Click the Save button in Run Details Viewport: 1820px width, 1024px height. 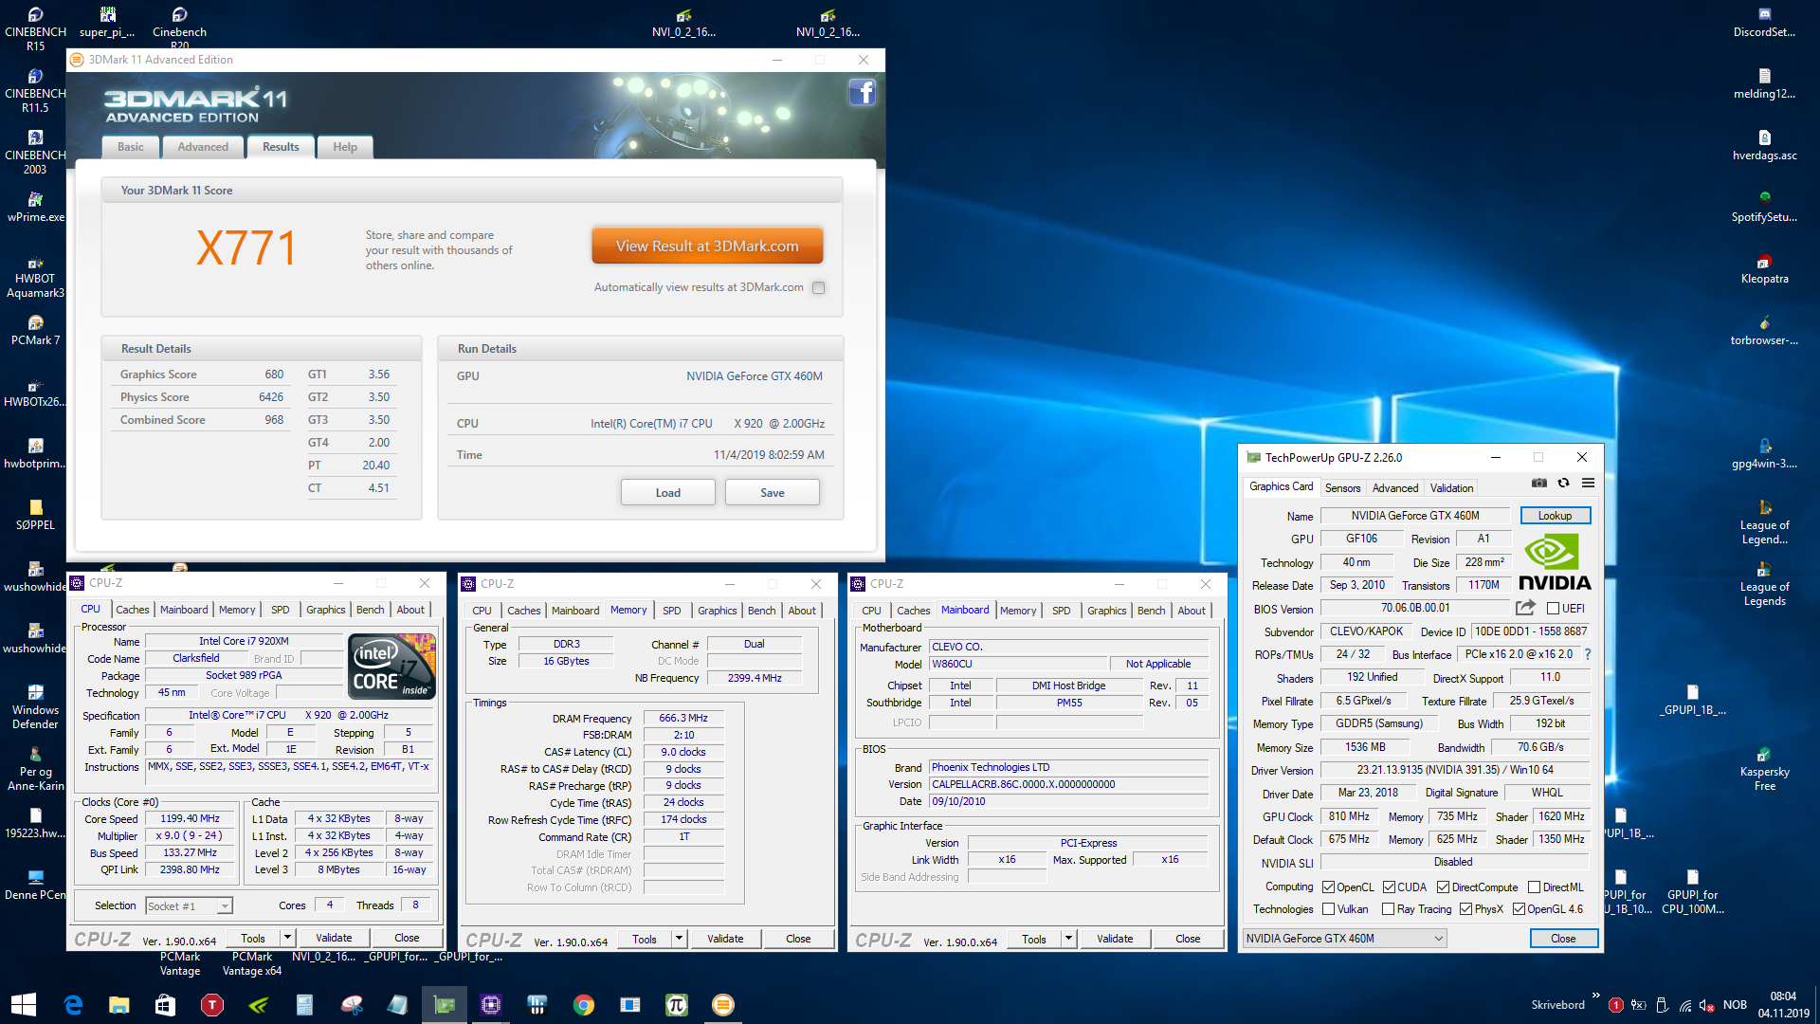click(773, 493)
